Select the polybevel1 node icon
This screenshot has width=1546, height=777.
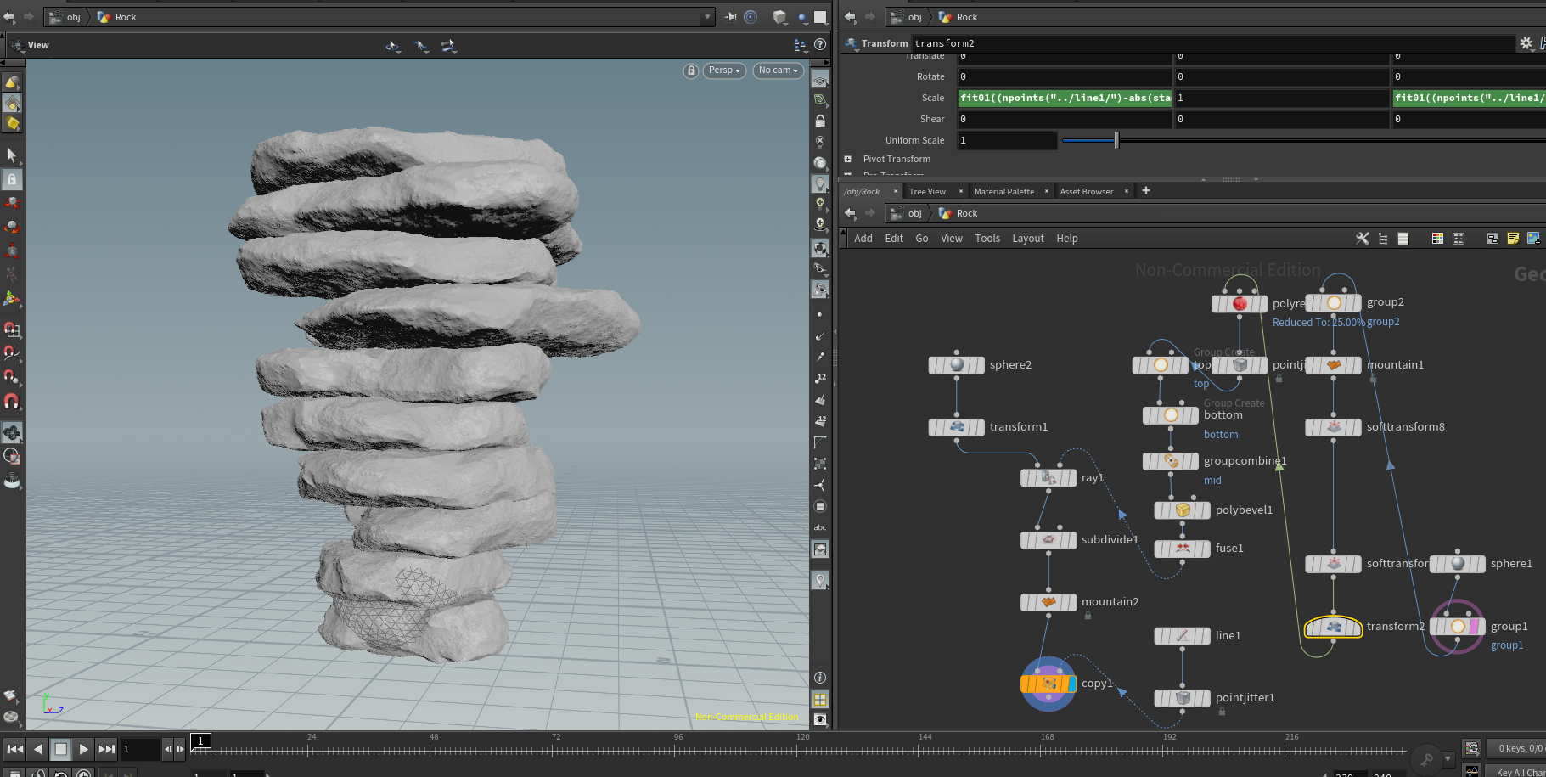click(1183, 510)
